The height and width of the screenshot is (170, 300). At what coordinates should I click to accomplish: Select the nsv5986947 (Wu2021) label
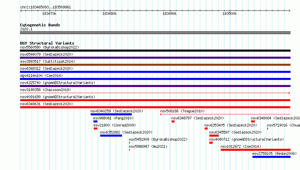[148, 146]
